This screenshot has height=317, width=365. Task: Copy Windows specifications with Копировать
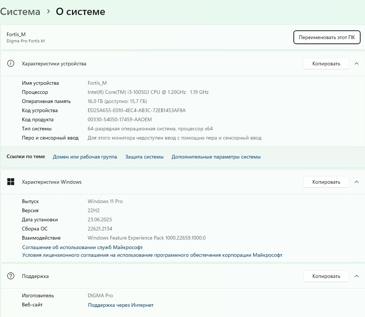click(326, 182)
